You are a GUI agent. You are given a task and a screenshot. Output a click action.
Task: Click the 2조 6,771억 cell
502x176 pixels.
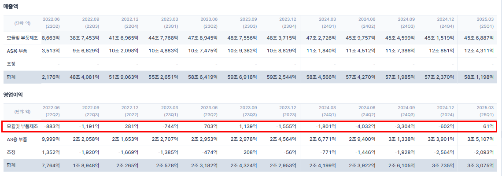pyautogui.click(x=323, y=139)
